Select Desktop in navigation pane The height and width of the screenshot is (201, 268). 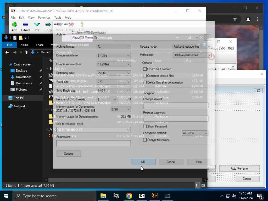pos(21,71)
